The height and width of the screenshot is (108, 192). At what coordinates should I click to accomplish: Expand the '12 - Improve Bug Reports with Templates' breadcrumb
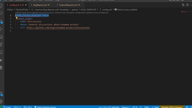(50, 10)
